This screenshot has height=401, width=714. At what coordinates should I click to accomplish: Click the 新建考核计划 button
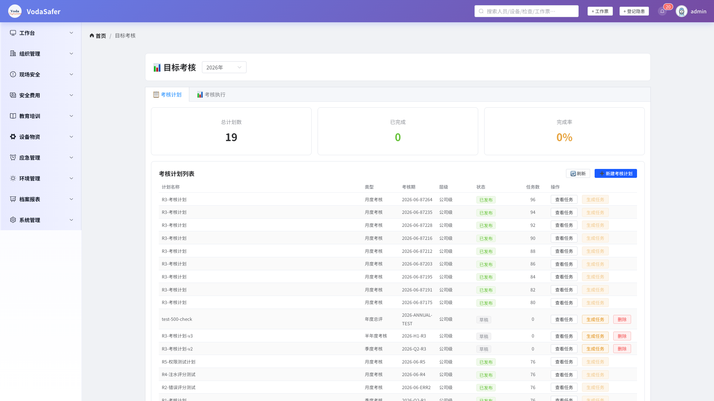[616, 173]
